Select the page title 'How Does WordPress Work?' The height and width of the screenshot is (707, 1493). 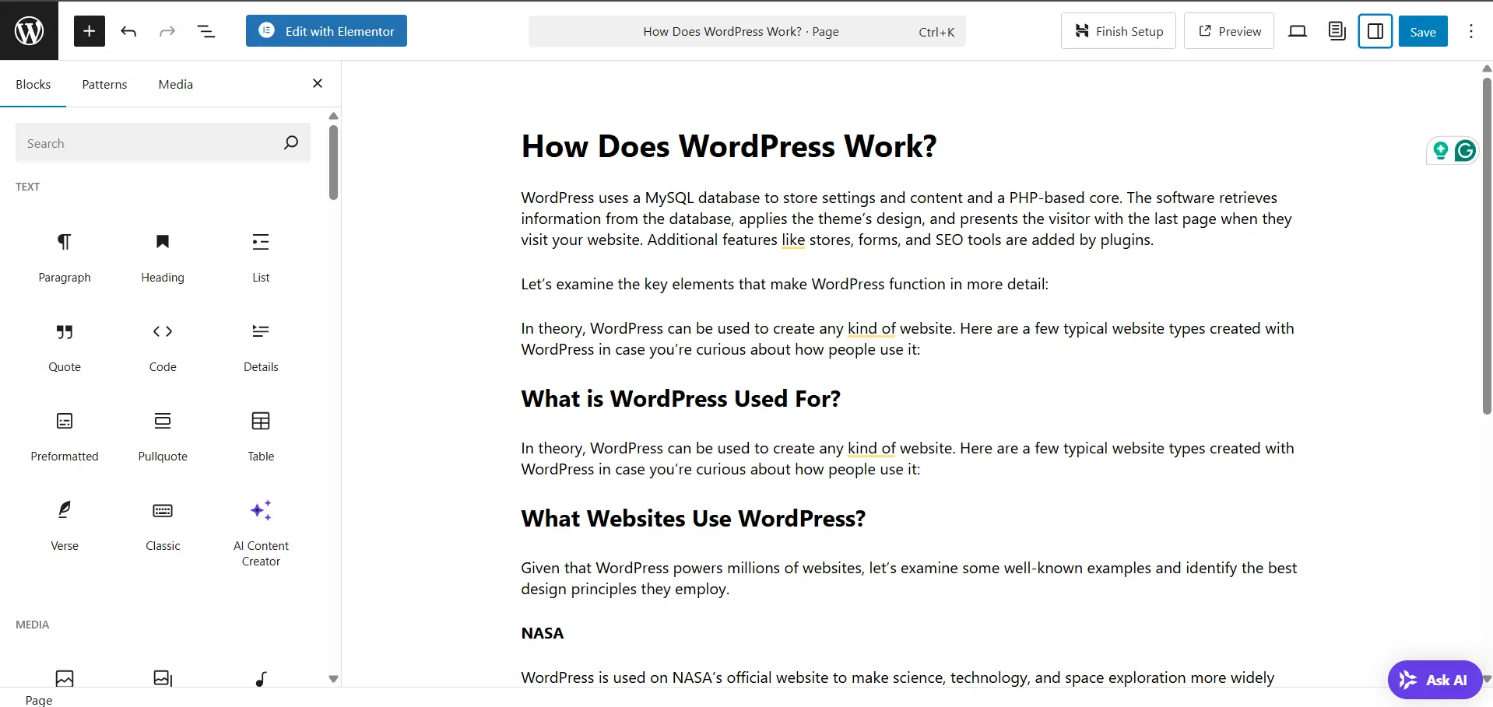[729, 146]
